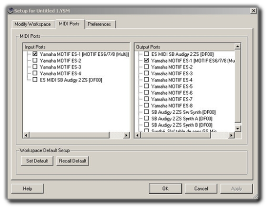Screen dimensions: 270x211
Task: Enable output port Yamaha MOTIF ES-7
Action: click(147, 99)
